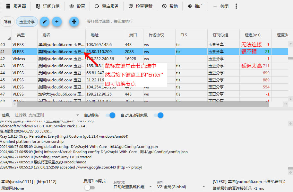Open the 帮助 help item

(170, 6)
